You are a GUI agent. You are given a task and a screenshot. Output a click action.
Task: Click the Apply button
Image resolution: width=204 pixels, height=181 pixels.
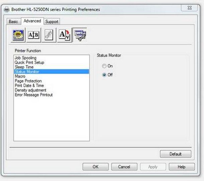[153, 167]
